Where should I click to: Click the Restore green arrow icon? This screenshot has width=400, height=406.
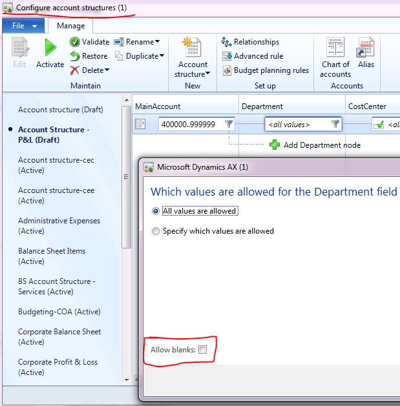pyautogui.click(x=75, y=56)
